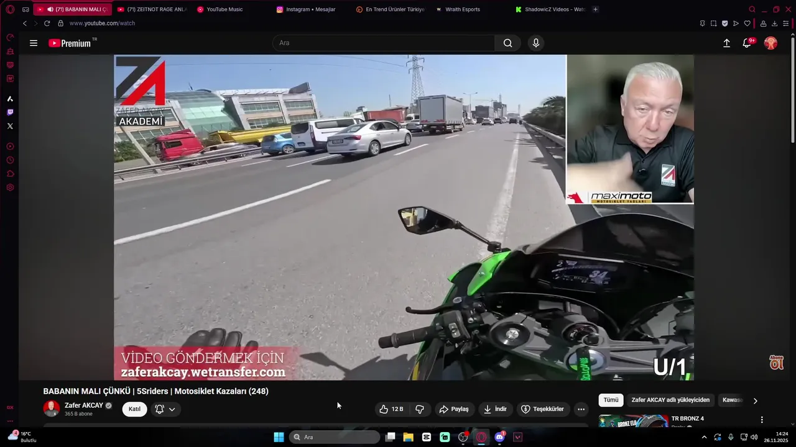Open the YouTube guide hamburger menu
The height and width of the screenshot is (447, 796).
34,43
